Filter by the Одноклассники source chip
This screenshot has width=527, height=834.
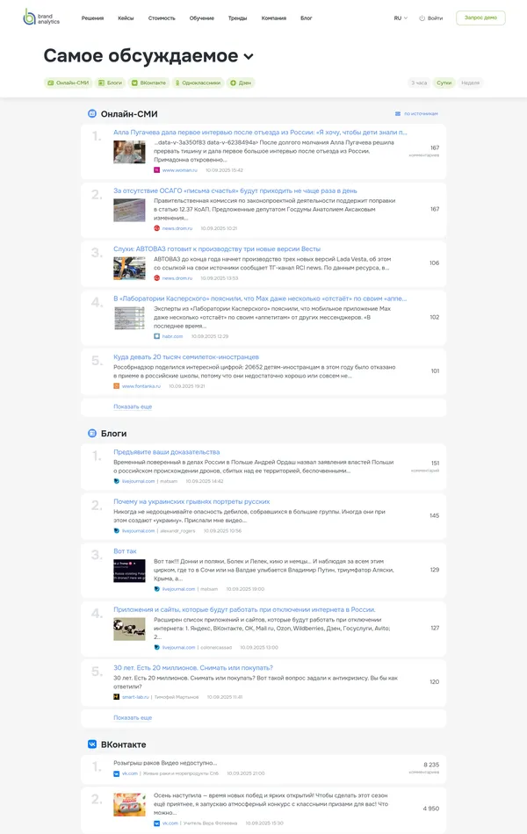[197, 83]
